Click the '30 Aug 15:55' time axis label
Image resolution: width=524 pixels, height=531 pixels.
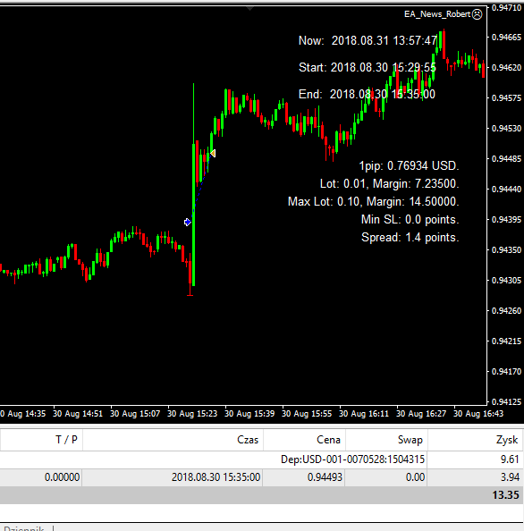(x=307, y=414)
